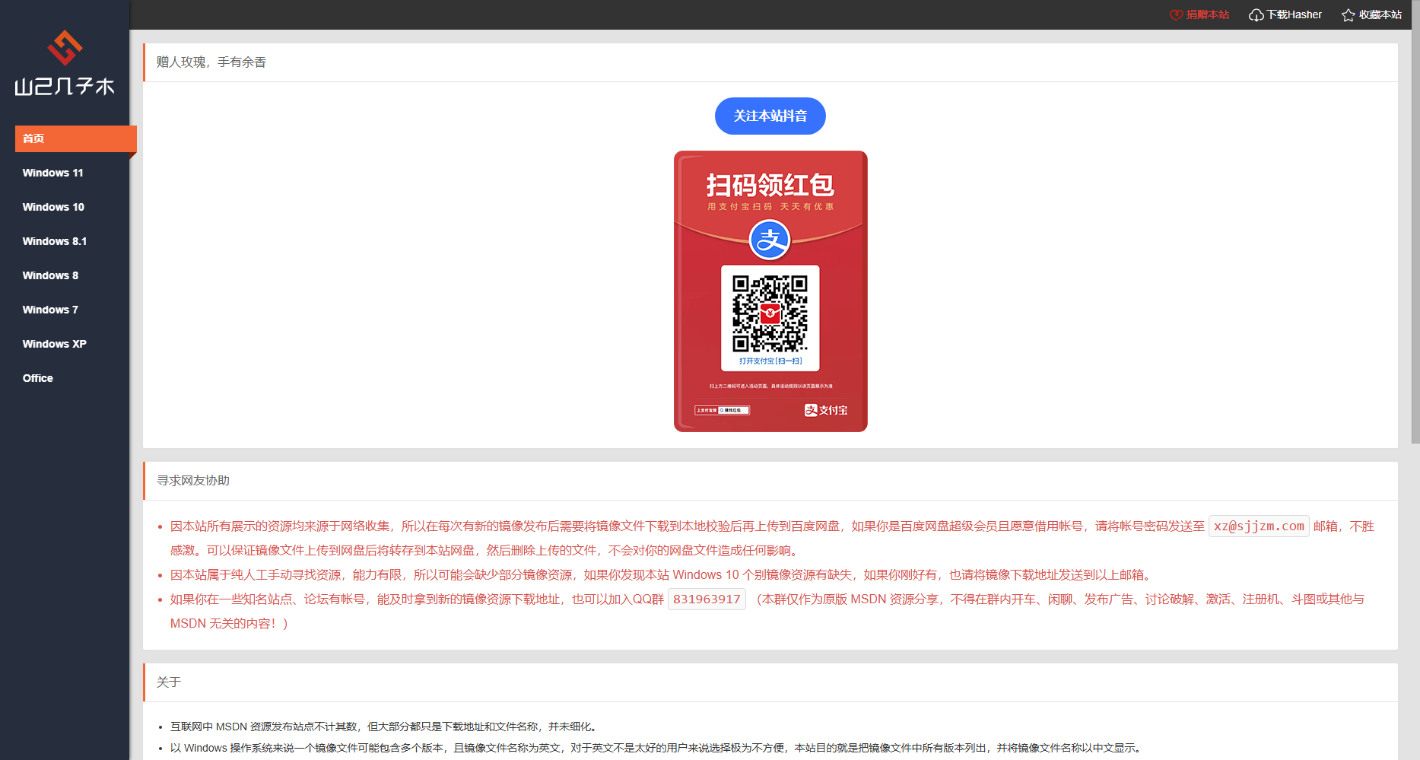The height and width of the screenshot is (760, 1420).
Task: Click the Alipay 支 logo on red packet
Action: point(770,240)
